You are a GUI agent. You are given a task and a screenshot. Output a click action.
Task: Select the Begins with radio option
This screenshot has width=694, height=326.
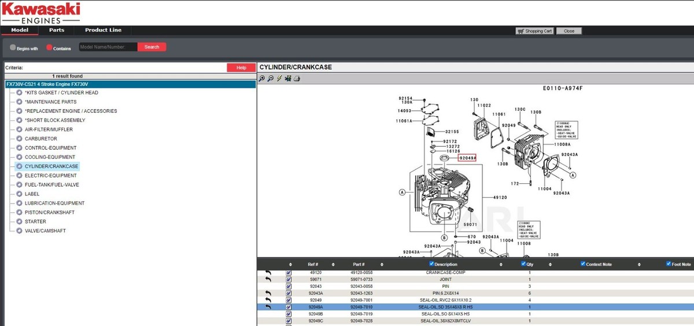click(13, 47)
